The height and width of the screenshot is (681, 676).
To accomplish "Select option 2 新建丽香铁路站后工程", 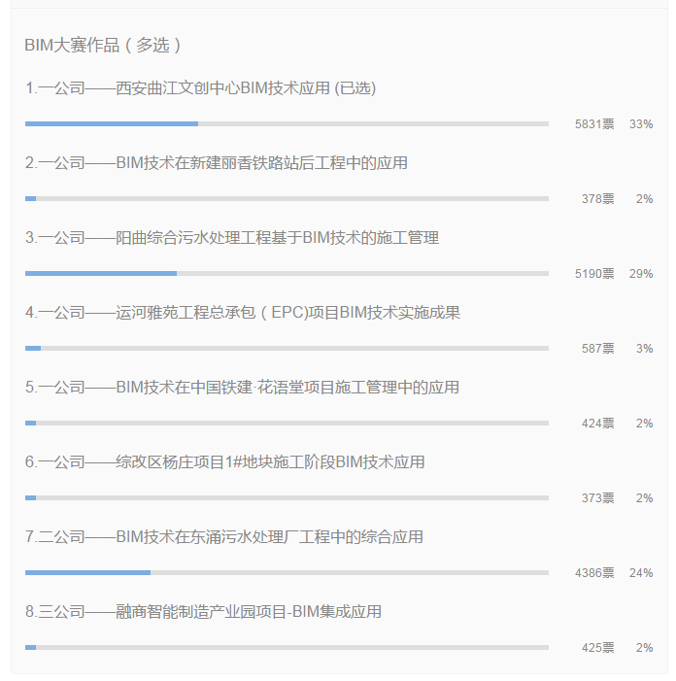I will coord(216,163).
